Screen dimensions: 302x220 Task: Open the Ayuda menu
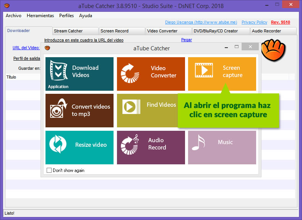tap(86, 16)
